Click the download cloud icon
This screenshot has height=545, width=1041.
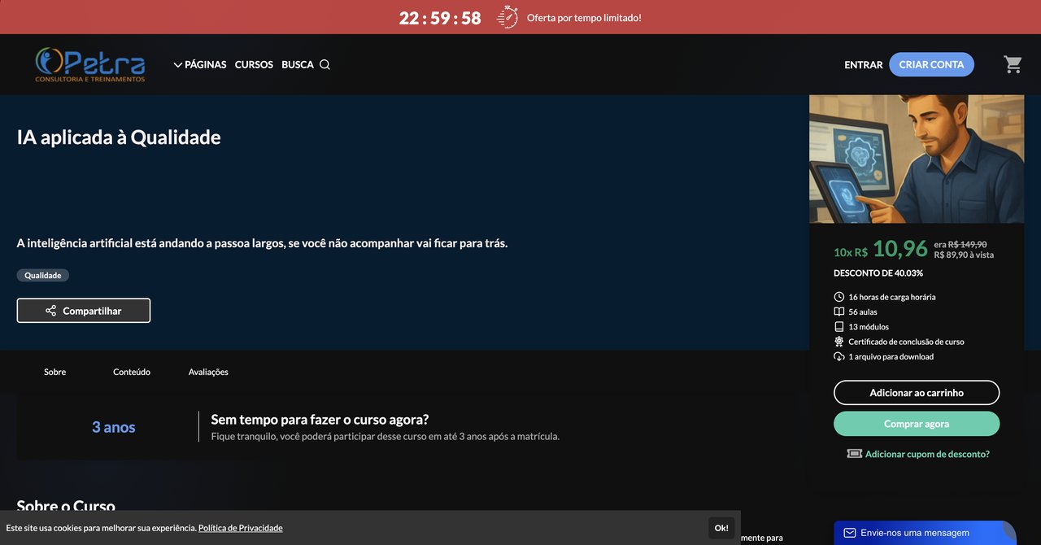click(839, 356)
